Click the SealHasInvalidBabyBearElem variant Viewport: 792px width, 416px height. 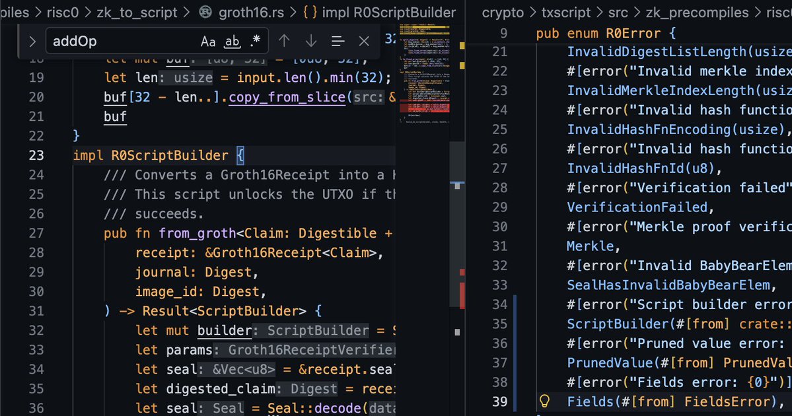pyautogui.click(x=668, y=285)
